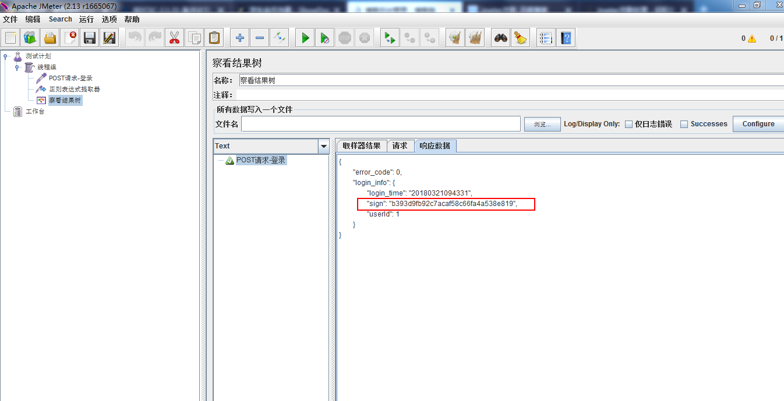Click the Save As icon with pencil

pos(110,38)
